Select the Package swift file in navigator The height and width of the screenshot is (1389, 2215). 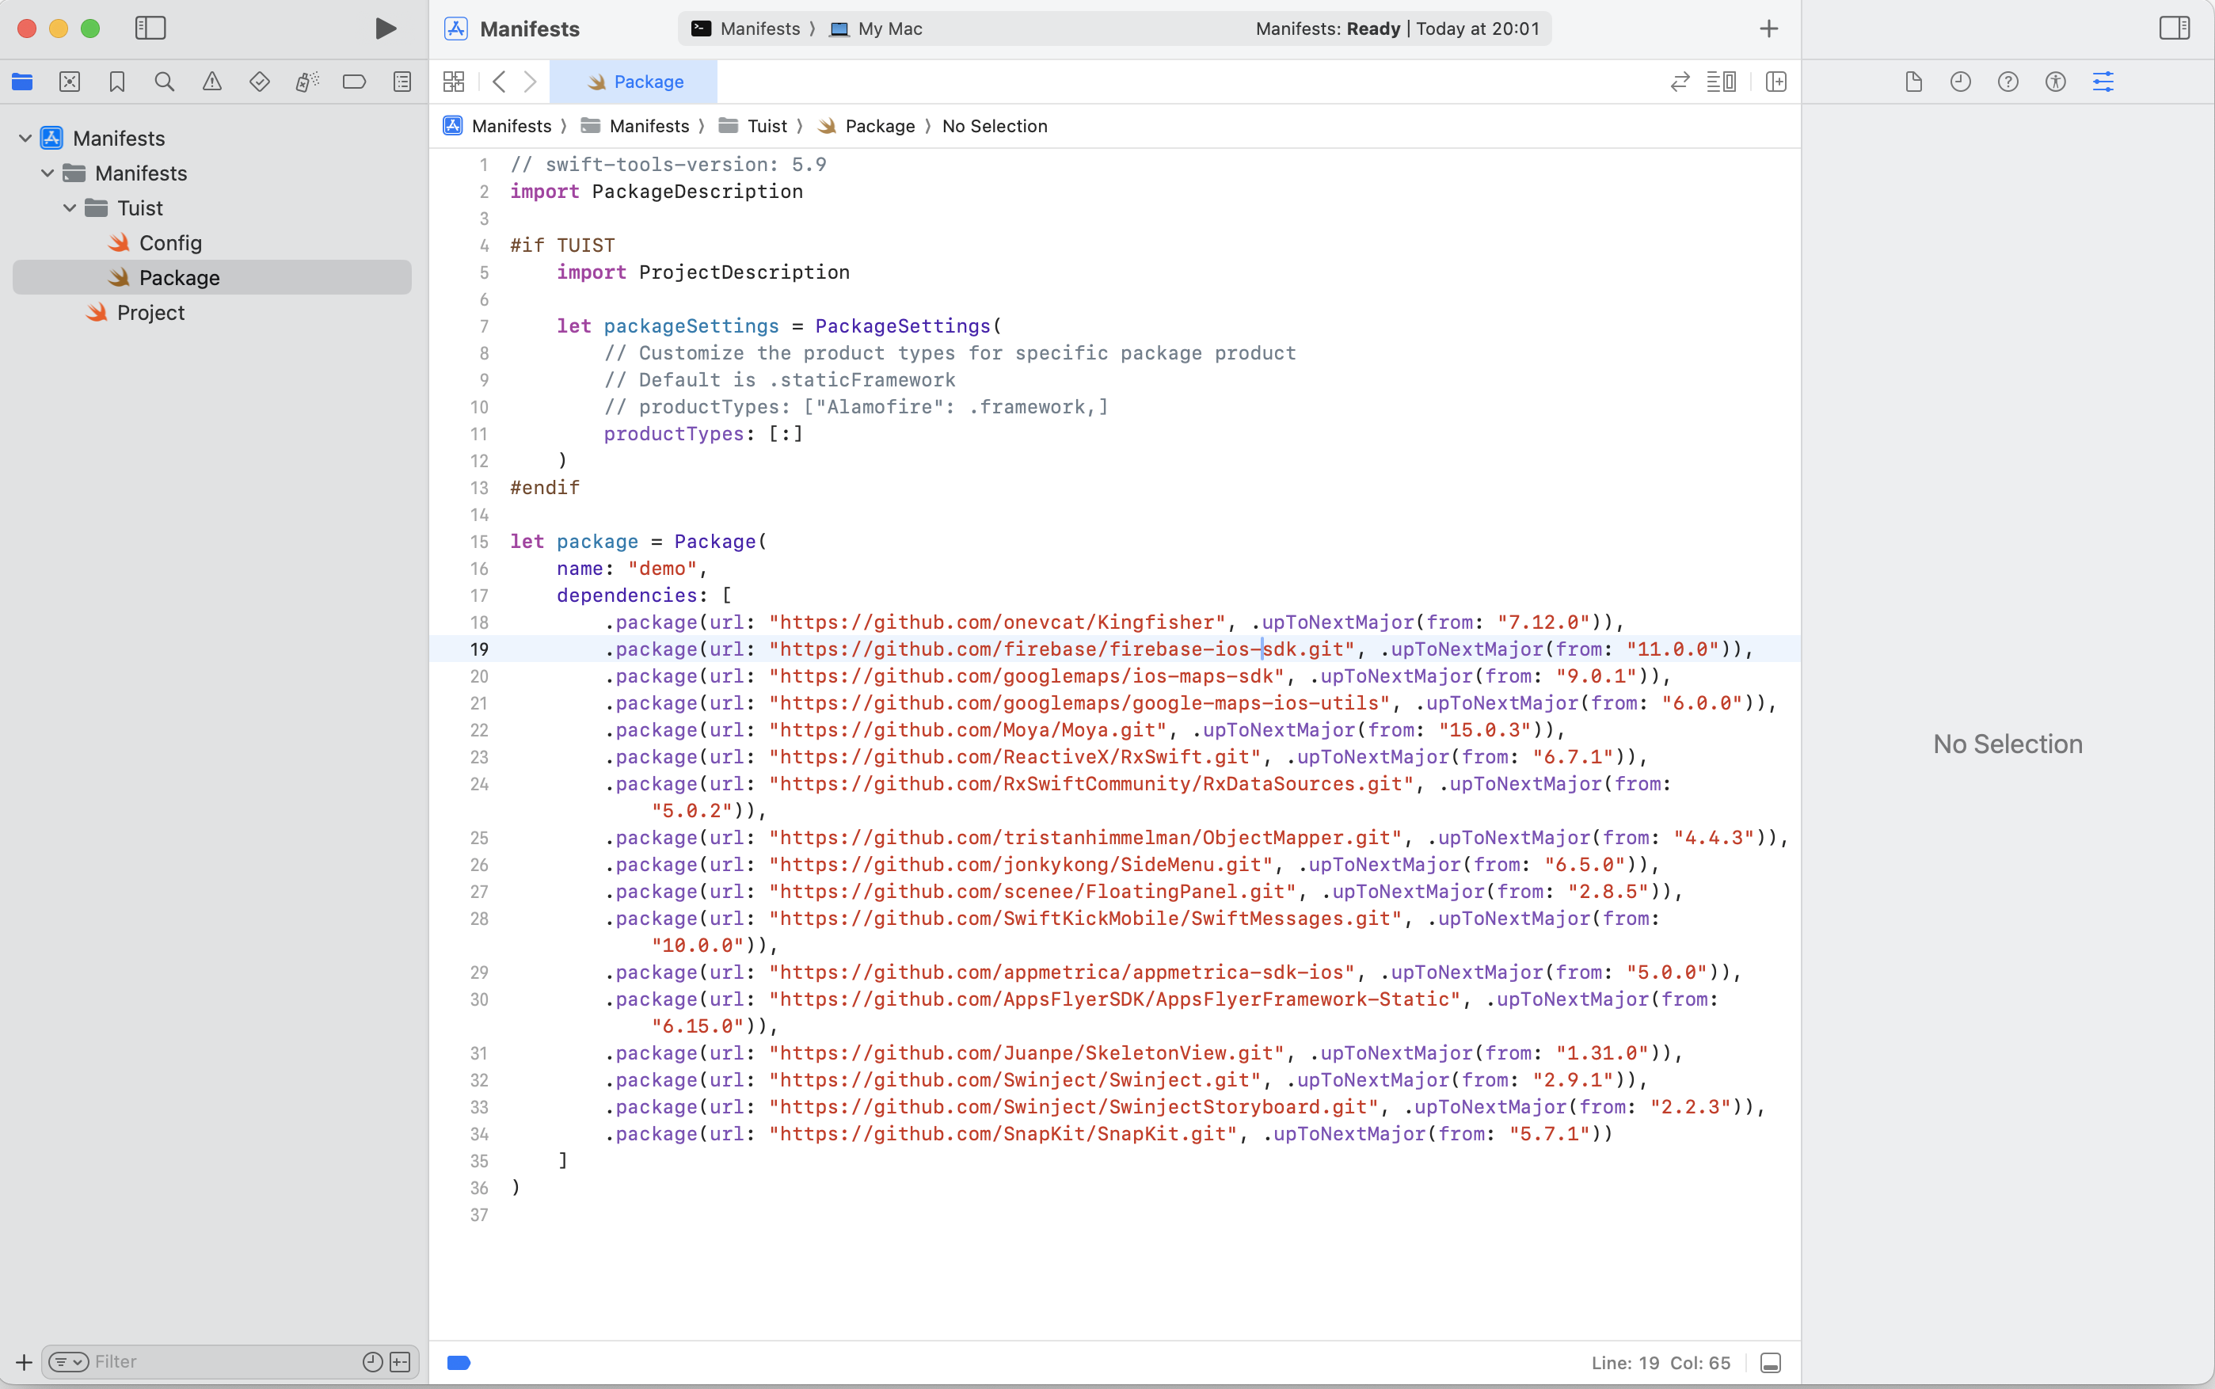[212, 277]
